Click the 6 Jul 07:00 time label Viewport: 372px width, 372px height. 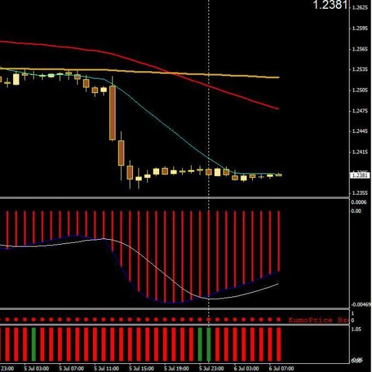tap(281, 368)
